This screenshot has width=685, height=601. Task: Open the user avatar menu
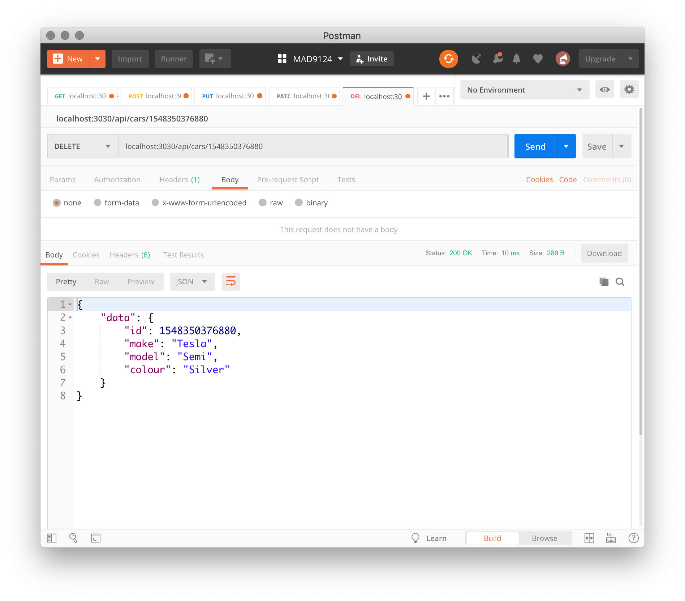[563, 59]
